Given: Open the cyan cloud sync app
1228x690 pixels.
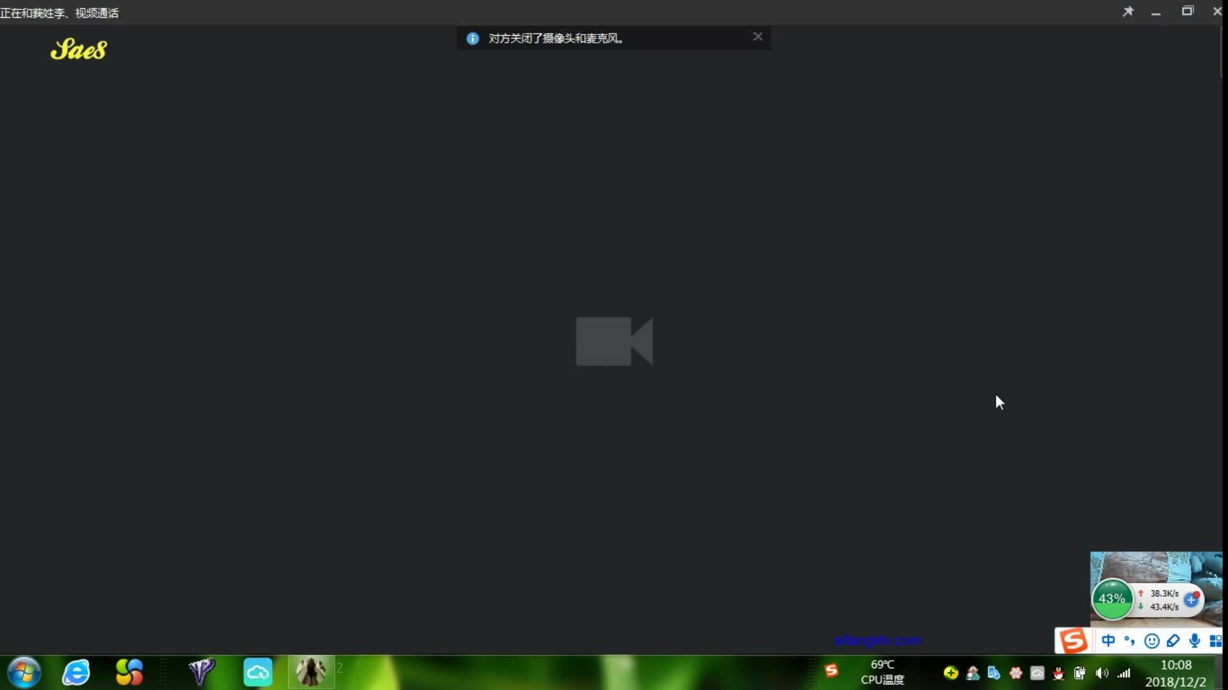Looking at the screenshot, I should tap(258, 672).
